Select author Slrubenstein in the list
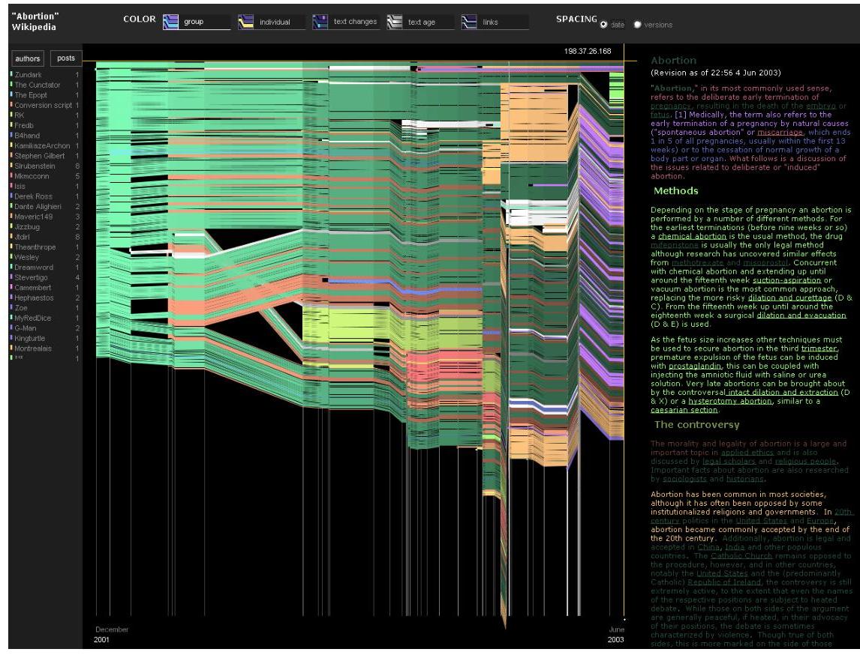The image size is (860, 655). pyautogui.click(x=37, y=165)
